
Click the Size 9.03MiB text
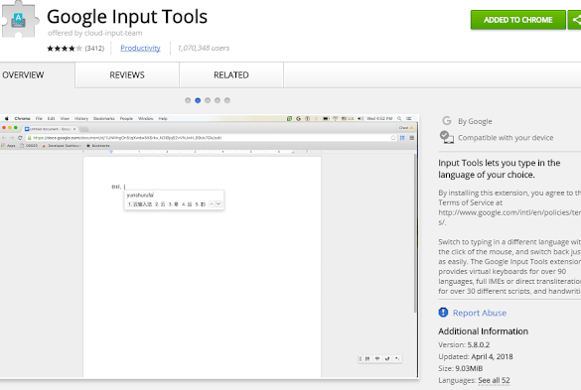pos(461,368)
